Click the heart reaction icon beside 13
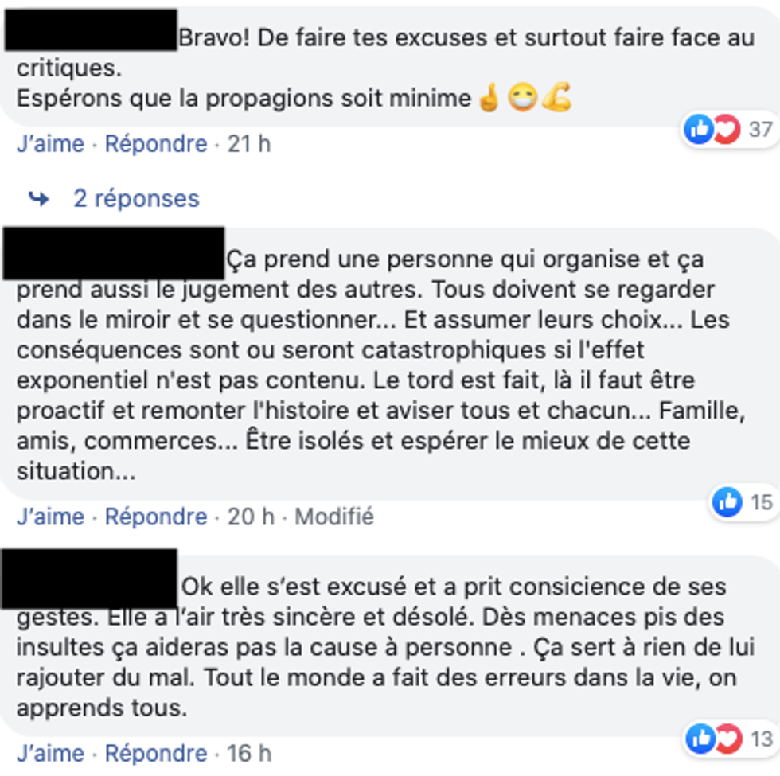 pyautogui.click(x=728, y=739)
